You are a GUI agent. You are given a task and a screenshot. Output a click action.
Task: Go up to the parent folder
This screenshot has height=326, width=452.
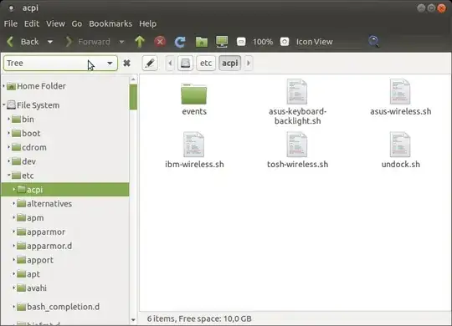[x=140, y=42]
